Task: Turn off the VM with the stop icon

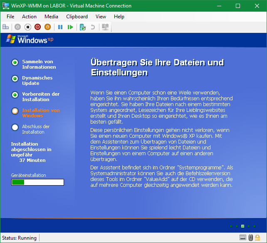Action: [28, 27]
